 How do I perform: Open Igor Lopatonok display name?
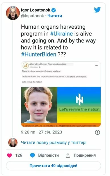tap(36, 10)
